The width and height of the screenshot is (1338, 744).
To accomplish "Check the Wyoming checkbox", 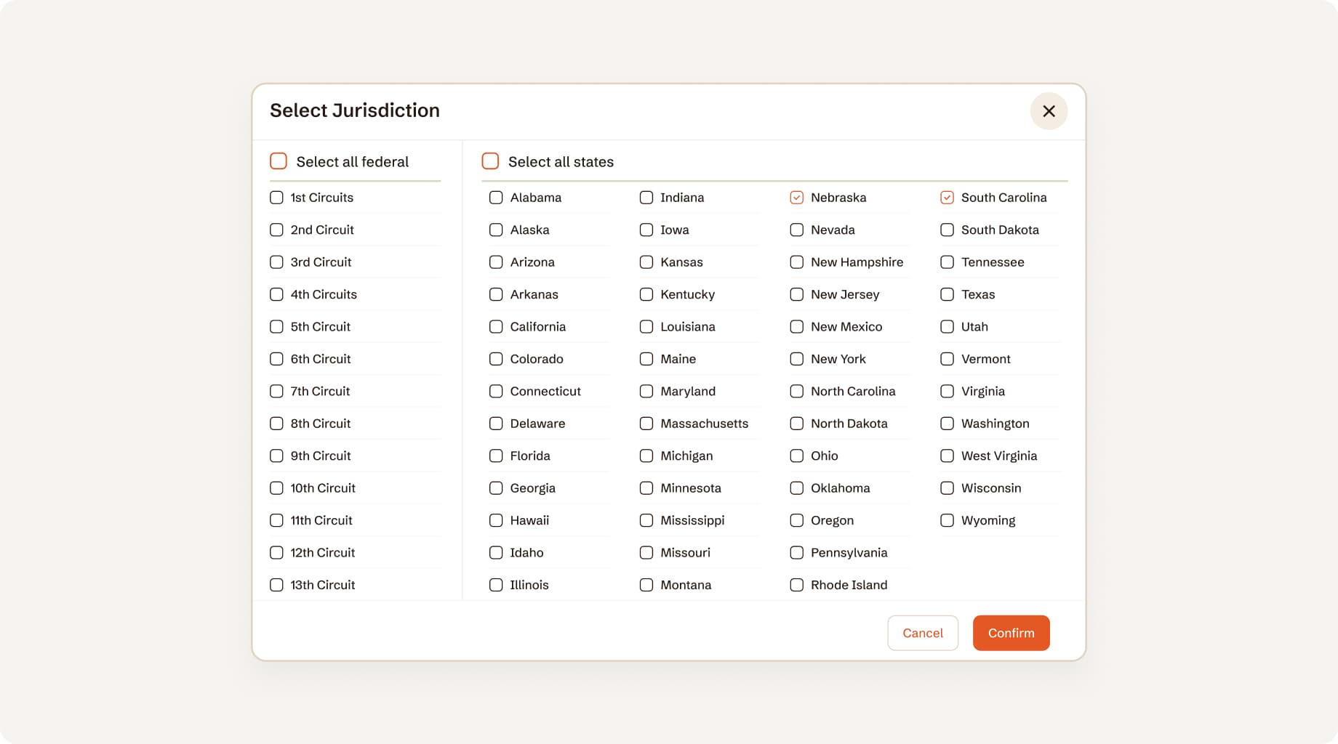I will 947,520.
